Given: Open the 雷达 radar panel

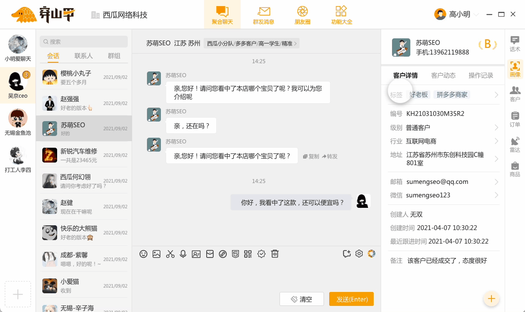Looking at the screenshot, I should [515, 144].
